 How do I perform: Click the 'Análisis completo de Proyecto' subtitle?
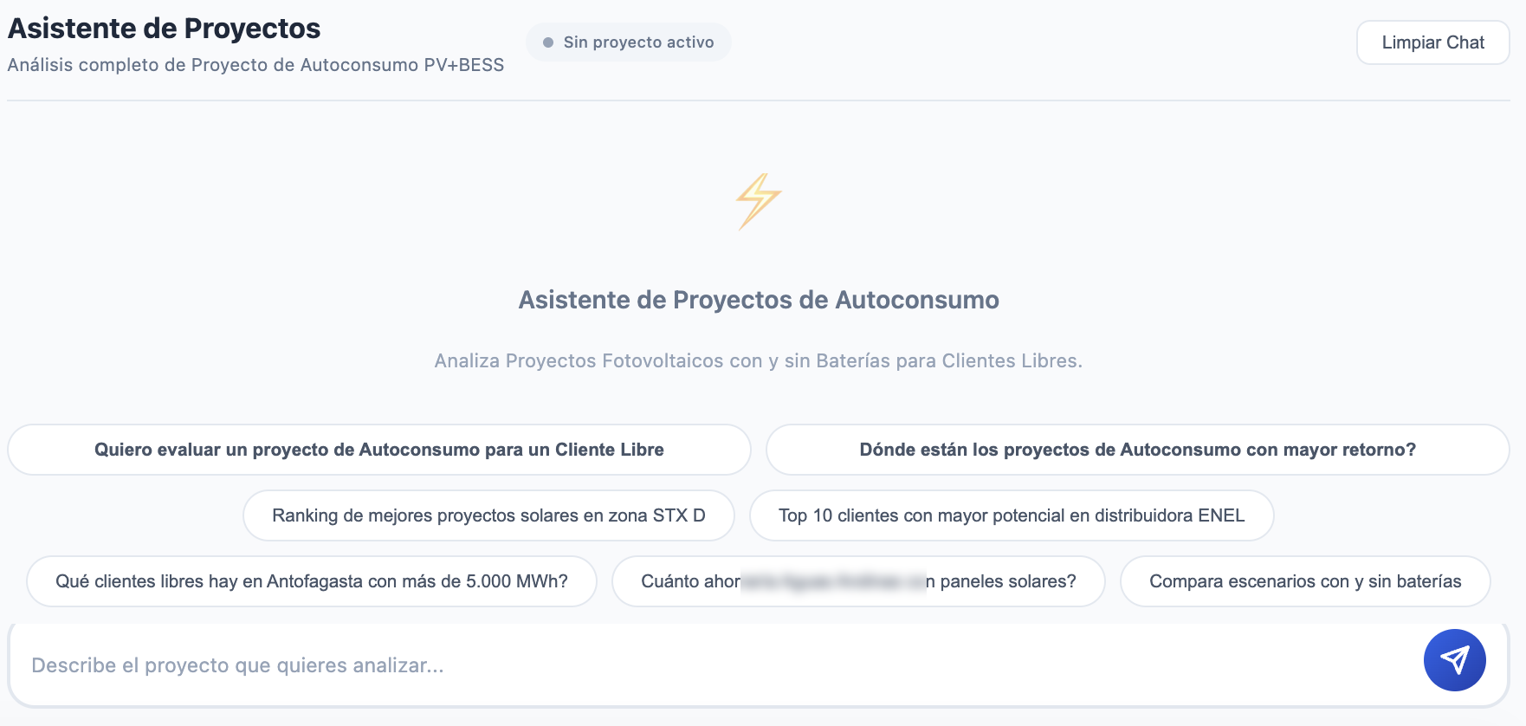[x=255, y=65]
